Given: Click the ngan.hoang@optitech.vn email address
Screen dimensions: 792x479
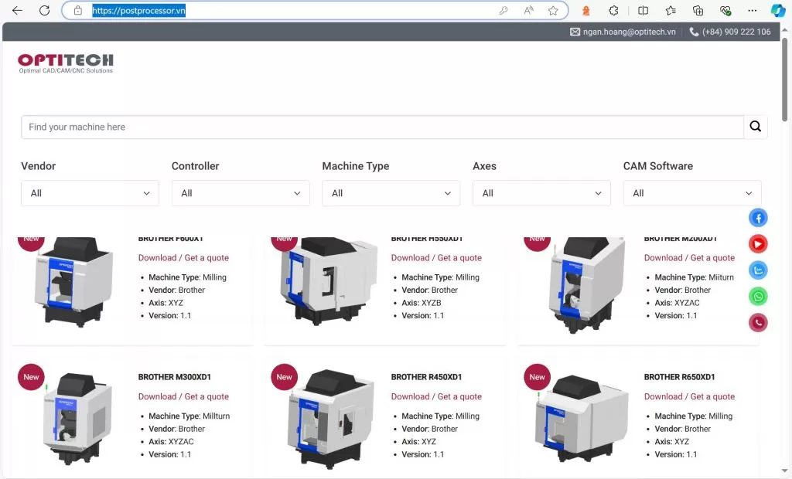Looking at the screenshot, I should [x=629, y=32].
